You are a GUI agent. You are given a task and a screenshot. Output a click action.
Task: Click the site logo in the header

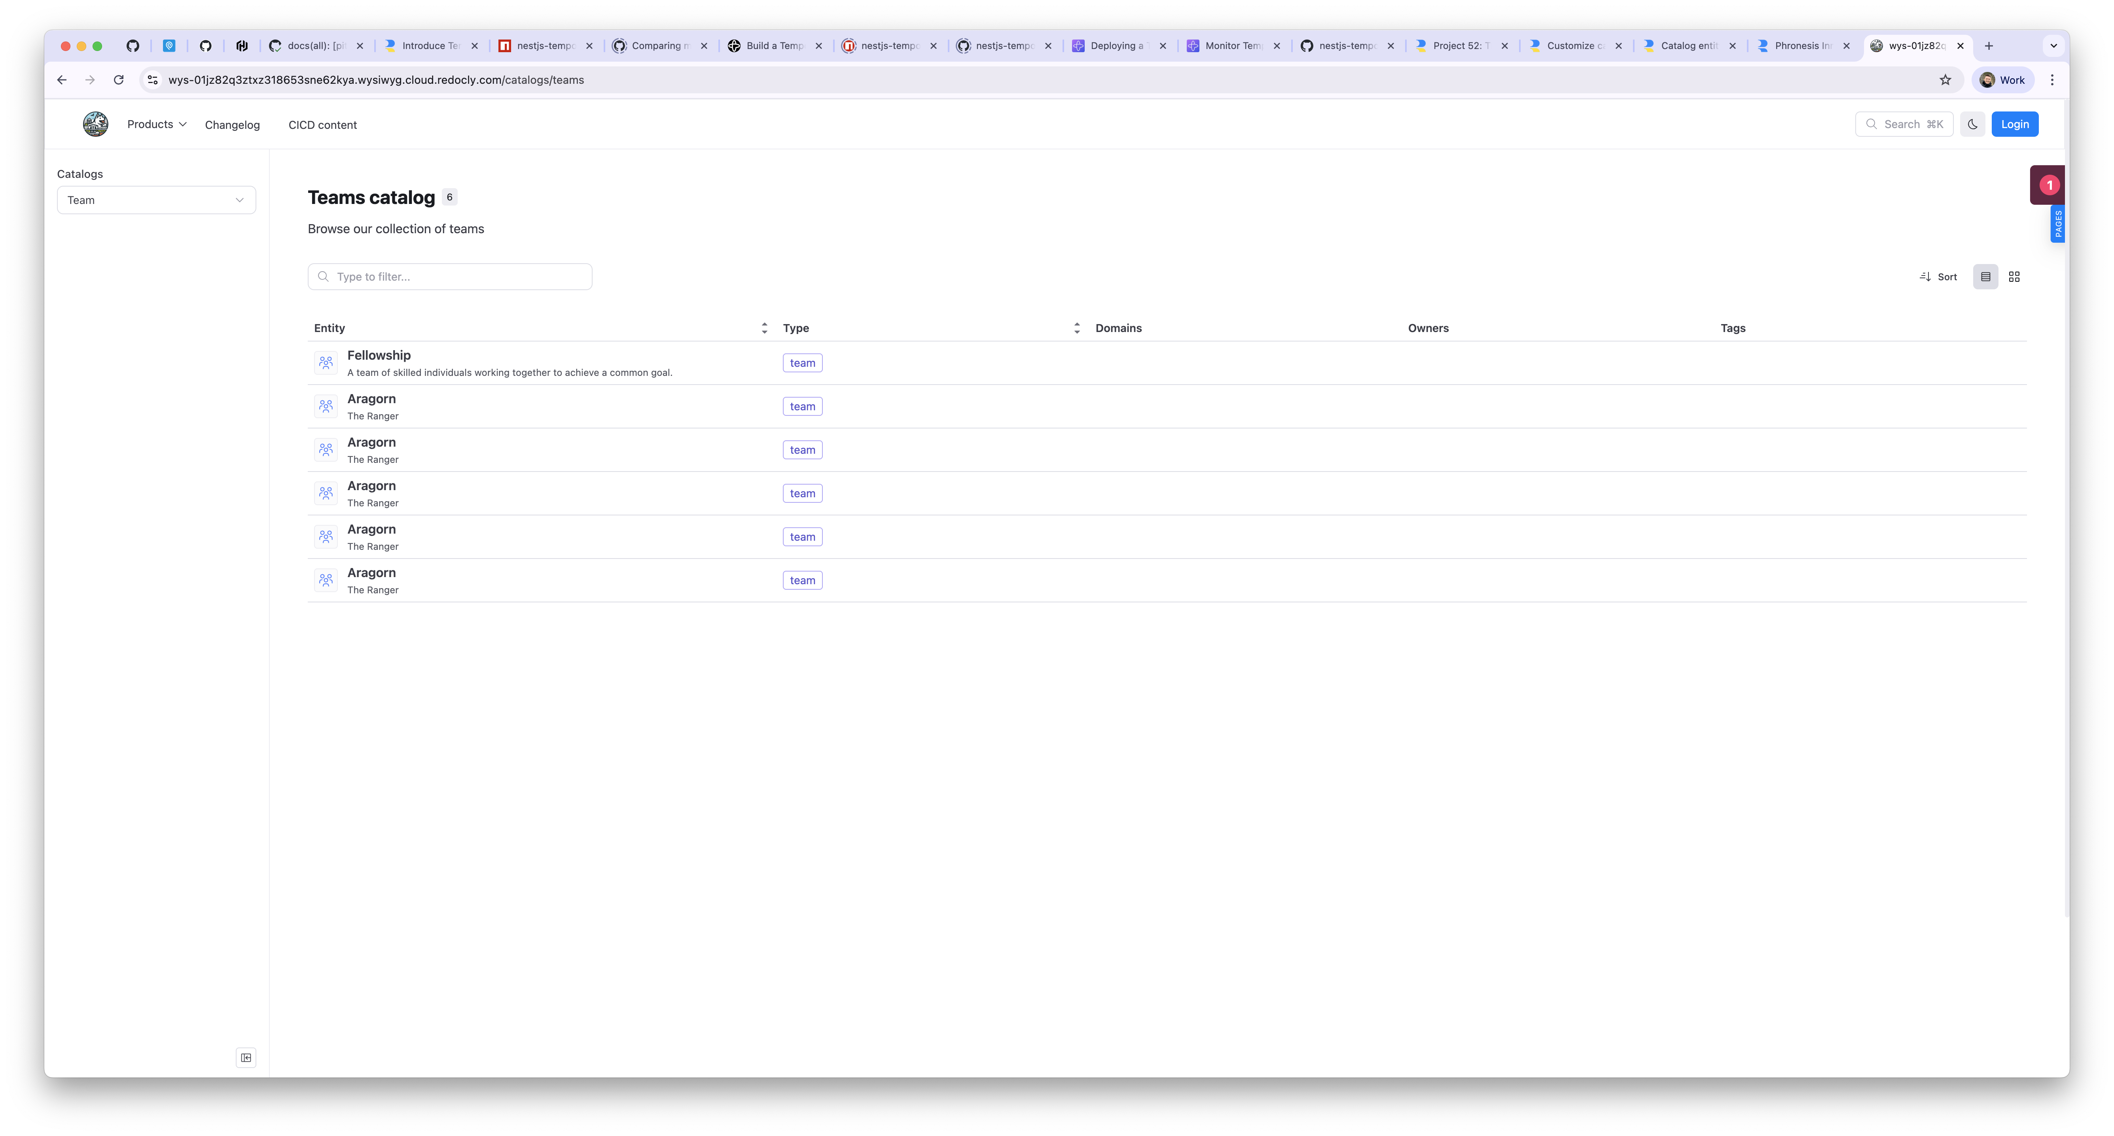point(95,124)
